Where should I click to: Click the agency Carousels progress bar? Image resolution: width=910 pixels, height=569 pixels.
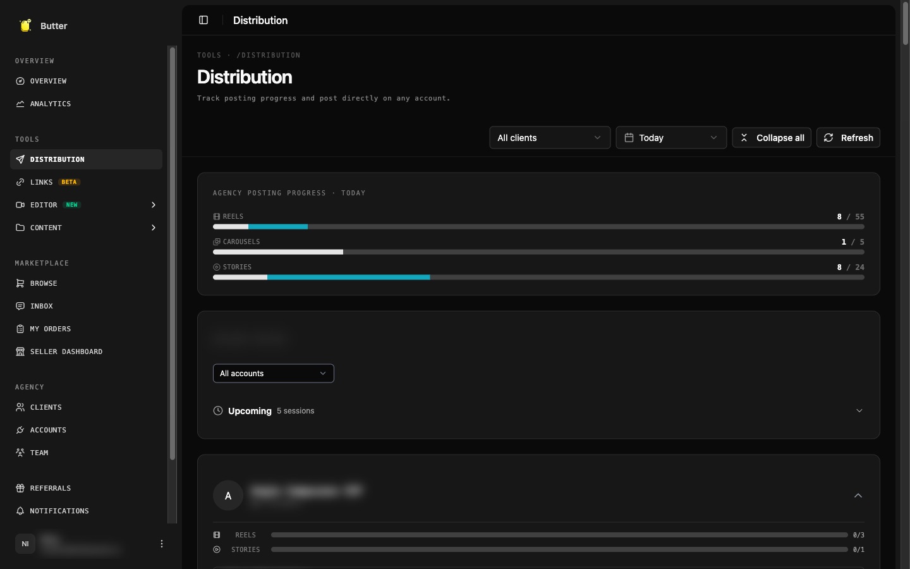pos(538,252)
